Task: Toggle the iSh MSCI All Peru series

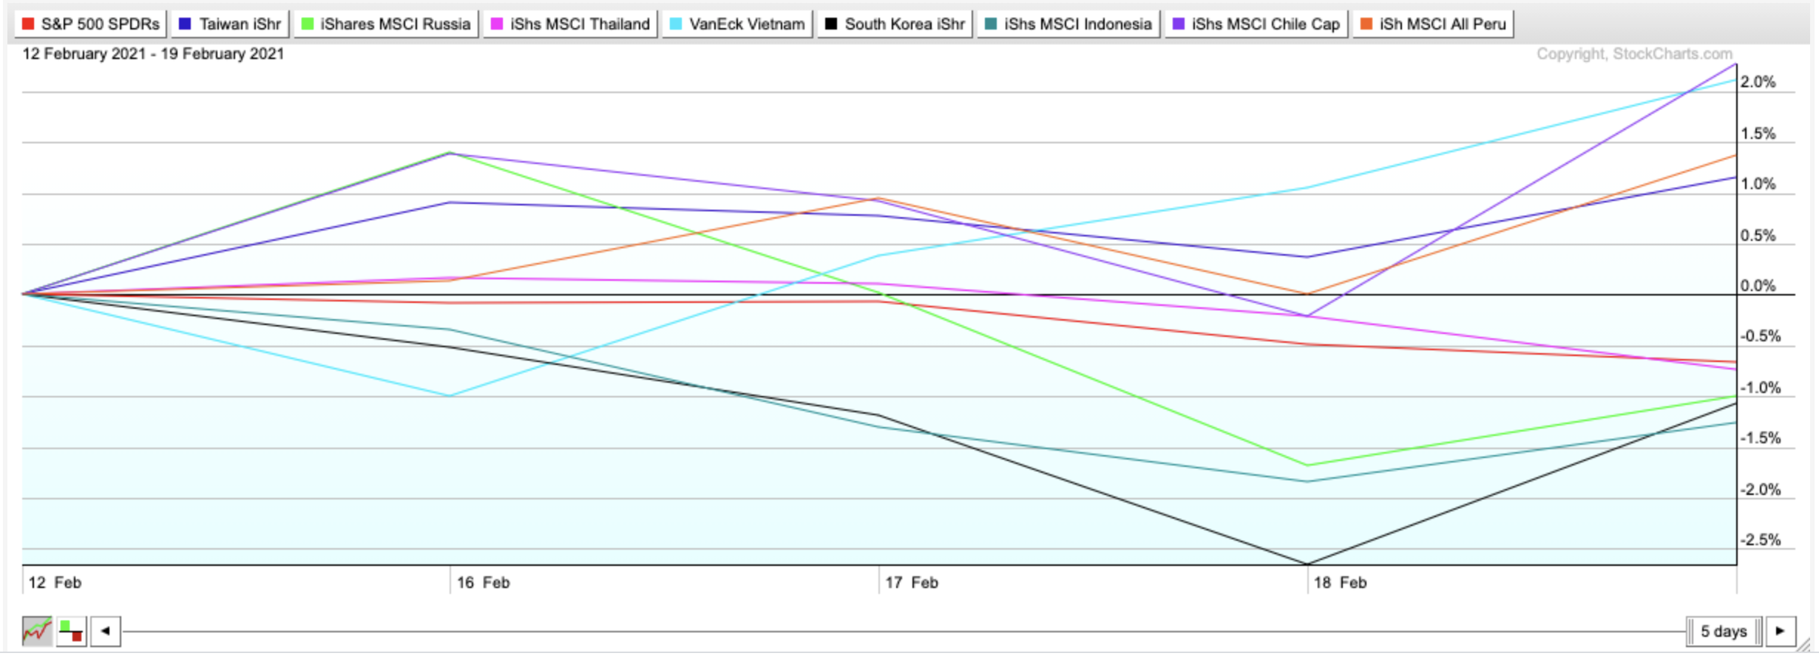Action: [x=1433, y=24]
